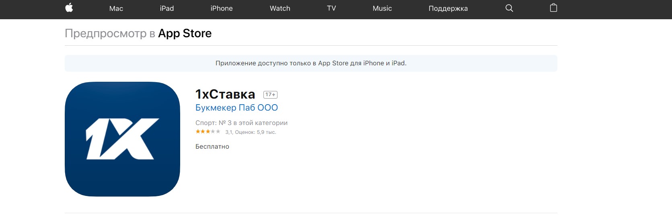Open the Mac menu item
672x220 pixels.
tap(116, 8)
